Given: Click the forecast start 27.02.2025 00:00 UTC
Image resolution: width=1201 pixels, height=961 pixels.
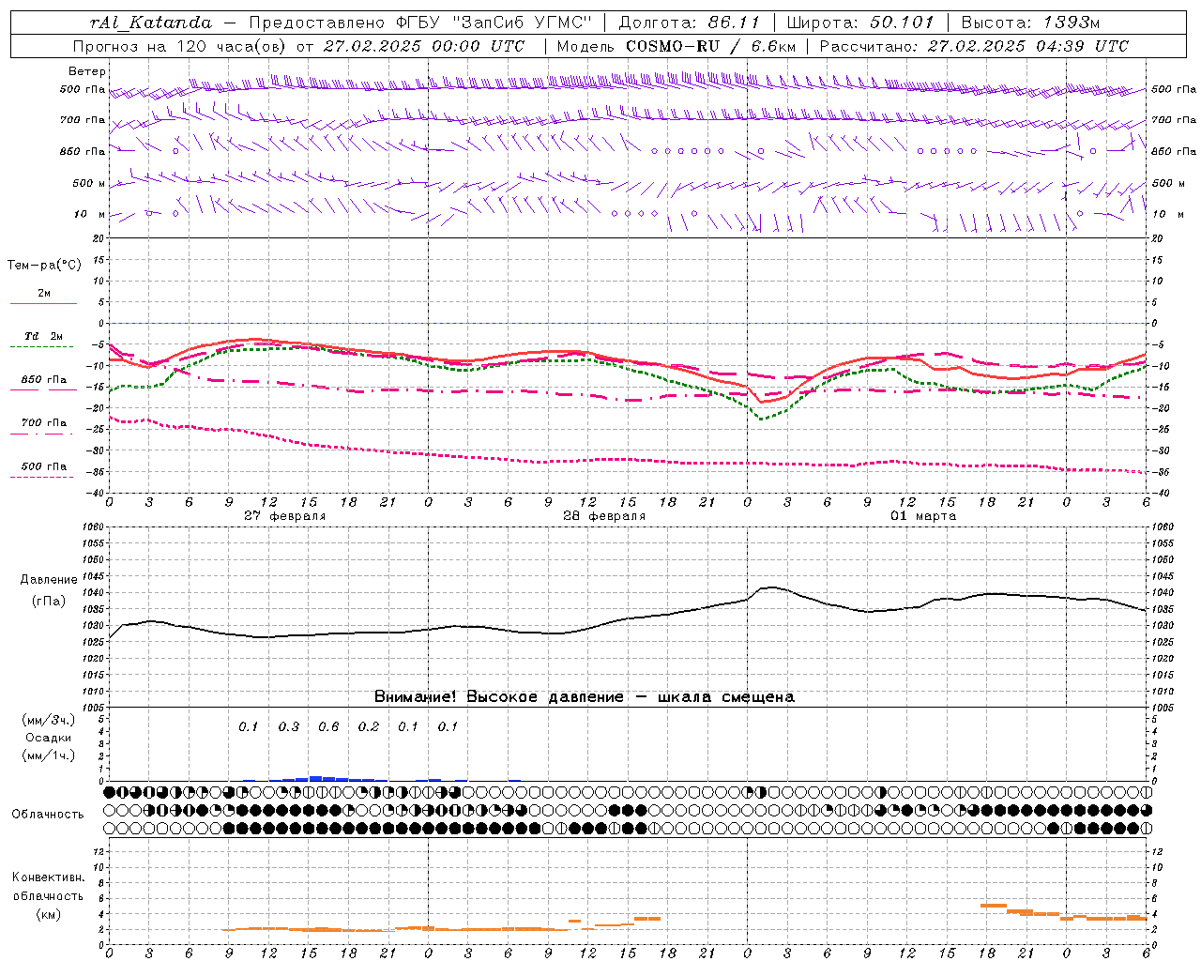Looking at the screenshot, I should click(x=424, y=46).
